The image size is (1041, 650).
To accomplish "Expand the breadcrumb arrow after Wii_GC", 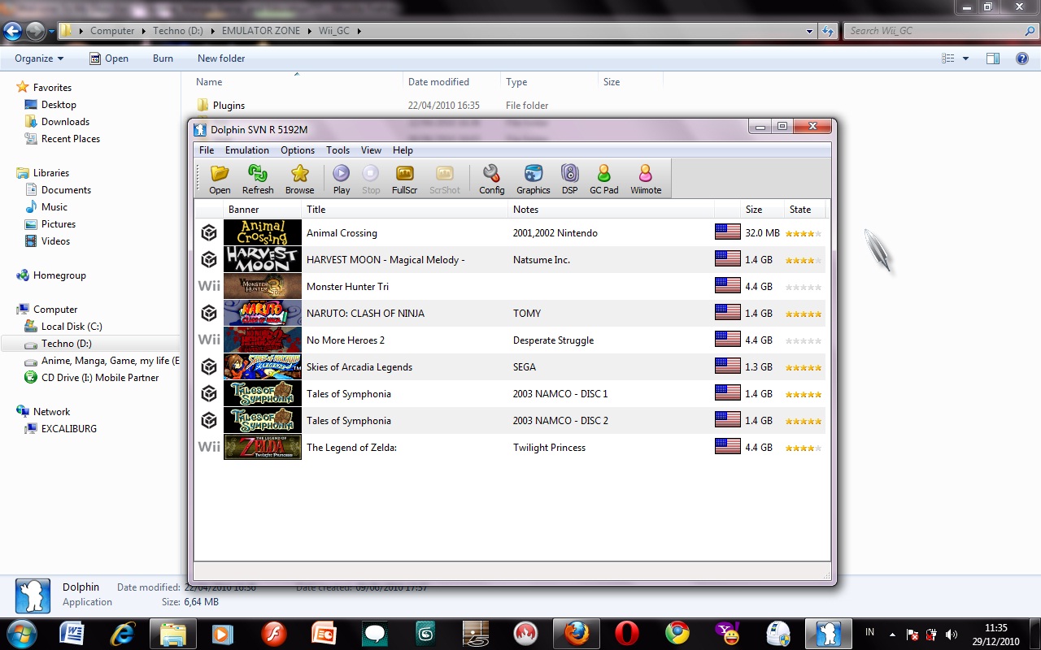I will tap(359, 31).
